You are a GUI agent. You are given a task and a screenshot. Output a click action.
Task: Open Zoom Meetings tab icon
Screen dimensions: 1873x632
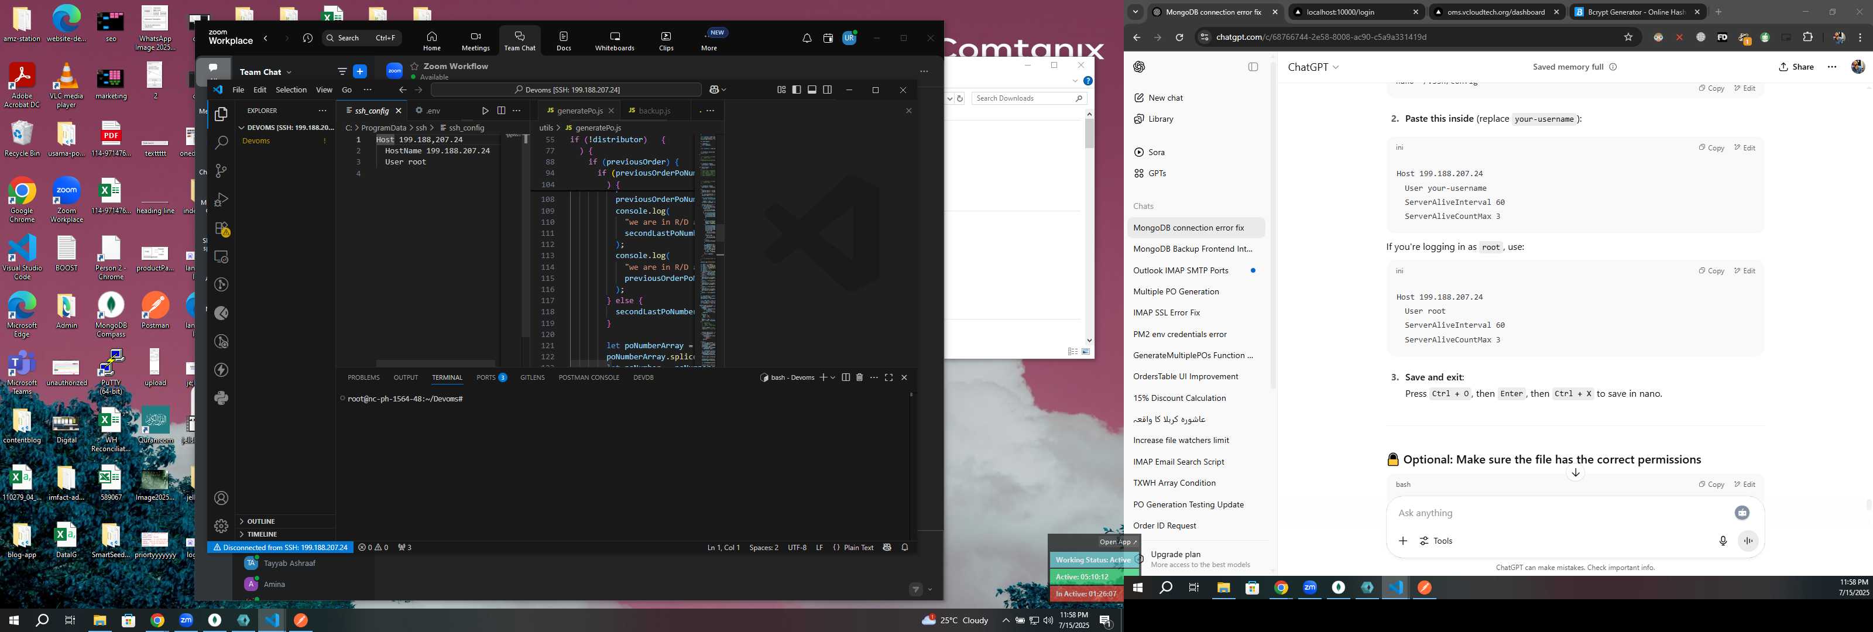pyautogui.click(x=475, y=41)
